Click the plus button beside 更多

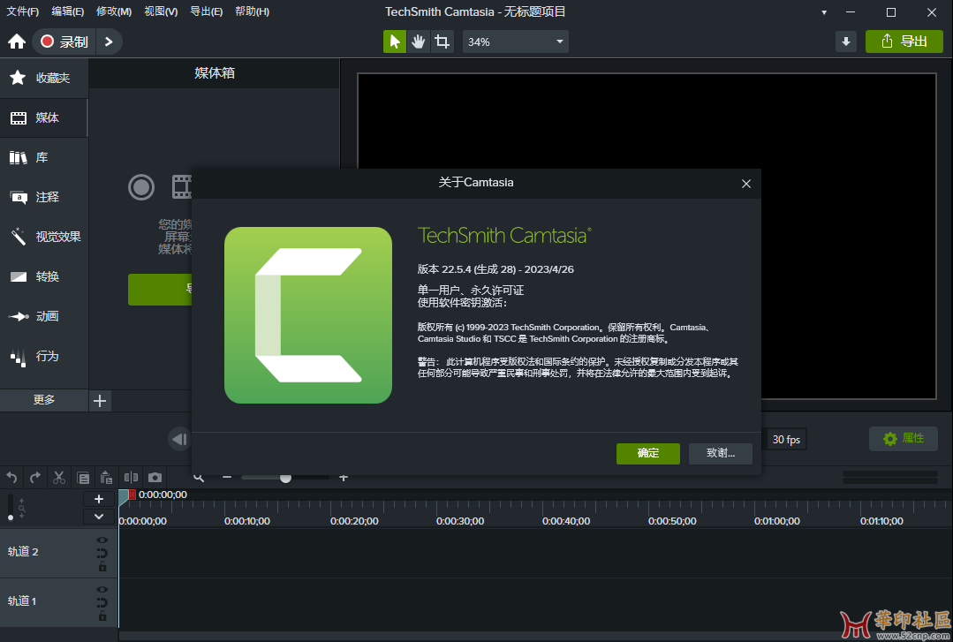pyautogui.click(x=101, y=401)
